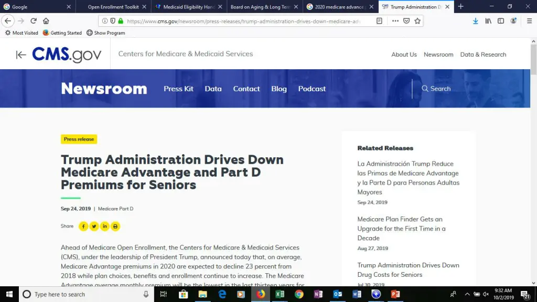The image size is (537, 302).
Task: Open the downloads arrow in the toolbar
Action: coord(475,21)
